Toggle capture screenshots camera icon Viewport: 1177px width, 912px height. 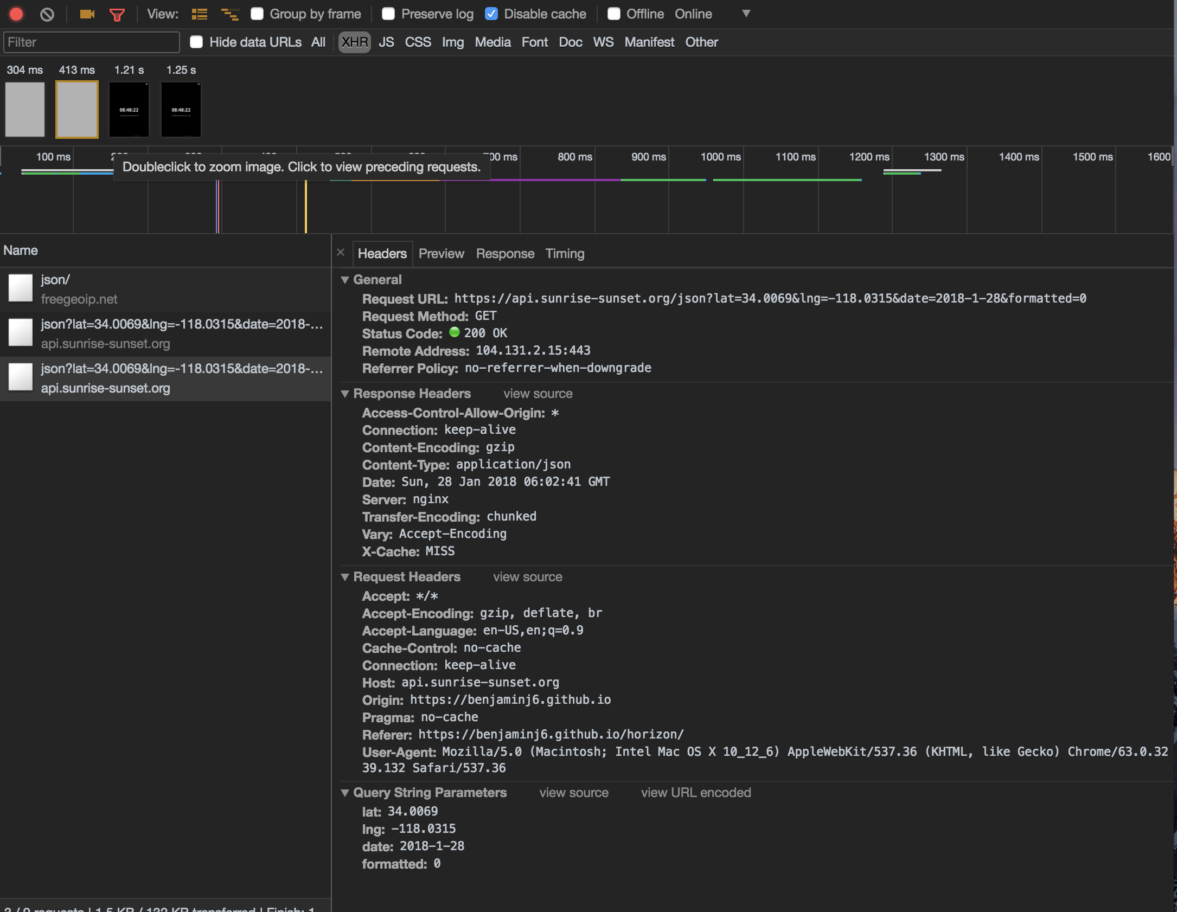87,14
